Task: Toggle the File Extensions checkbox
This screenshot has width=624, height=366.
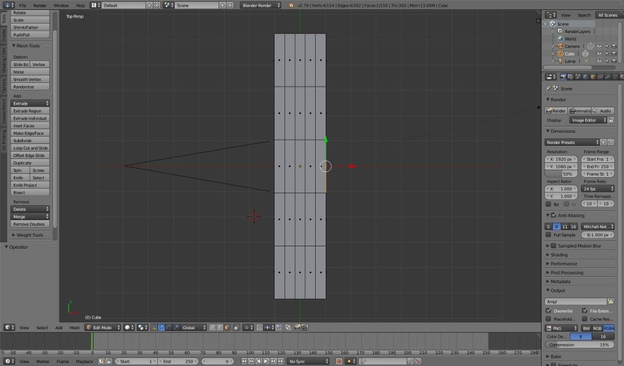Action: pyautogui.click(x=585, y=311)
